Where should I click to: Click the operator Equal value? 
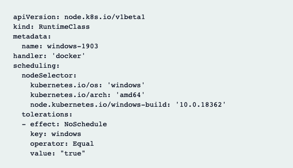click(x=83, y=144)
